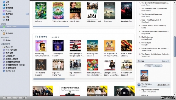This screenshot has height=100, width=176.
Task: Toggle repeat playback button
Action: (x=18, y=98)
